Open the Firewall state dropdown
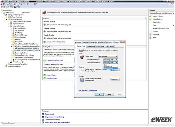Screen dimensions: 175x127 pyautogui.click(x=108, y=56)
